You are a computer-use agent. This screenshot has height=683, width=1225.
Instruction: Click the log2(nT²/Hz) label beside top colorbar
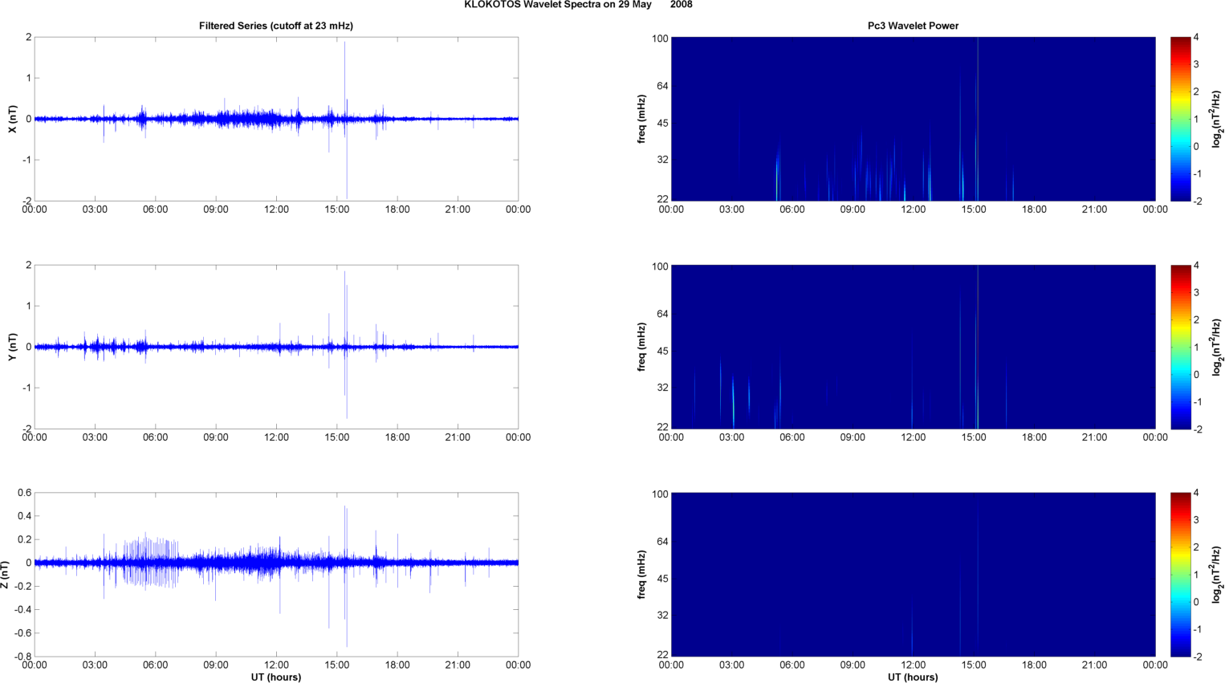click(1217, 119)
